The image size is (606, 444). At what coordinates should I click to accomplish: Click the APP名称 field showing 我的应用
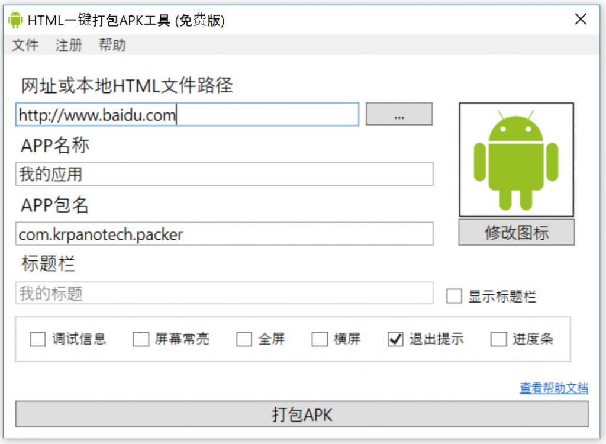pyautogui.click(x=224, y=174)
